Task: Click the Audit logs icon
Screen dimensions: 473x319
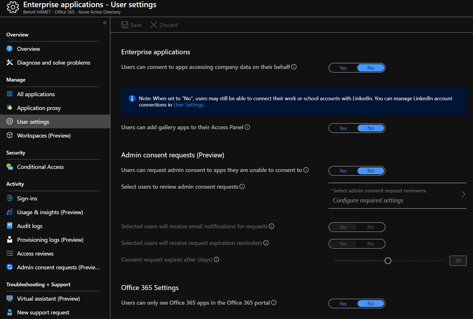Action: click(10, 225)
